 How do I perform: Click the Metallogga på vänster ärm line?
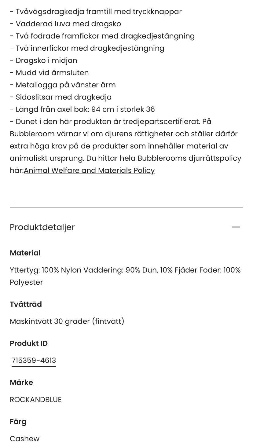63,85
